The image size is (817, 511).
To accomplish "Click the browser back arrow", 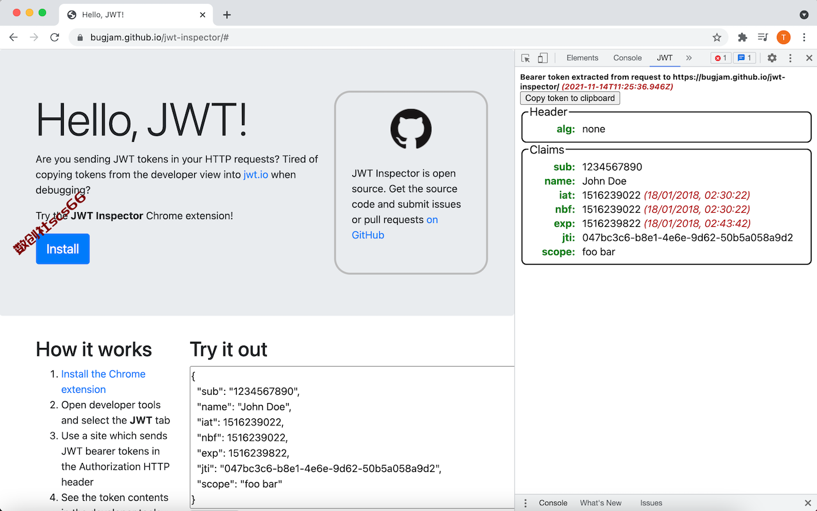I will (13, 37).
